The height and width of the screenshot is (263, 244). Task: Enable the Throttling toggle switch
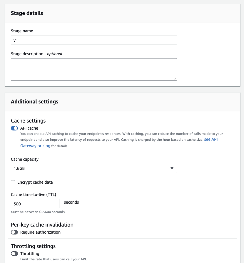pyautogui.click(x=14, y=254)
